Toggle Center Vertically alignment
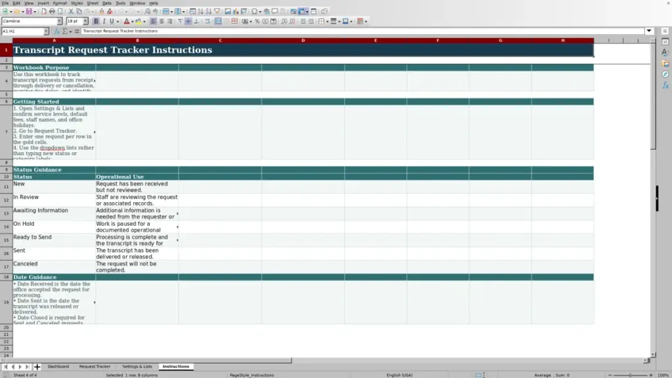 [x=188, y=21]
